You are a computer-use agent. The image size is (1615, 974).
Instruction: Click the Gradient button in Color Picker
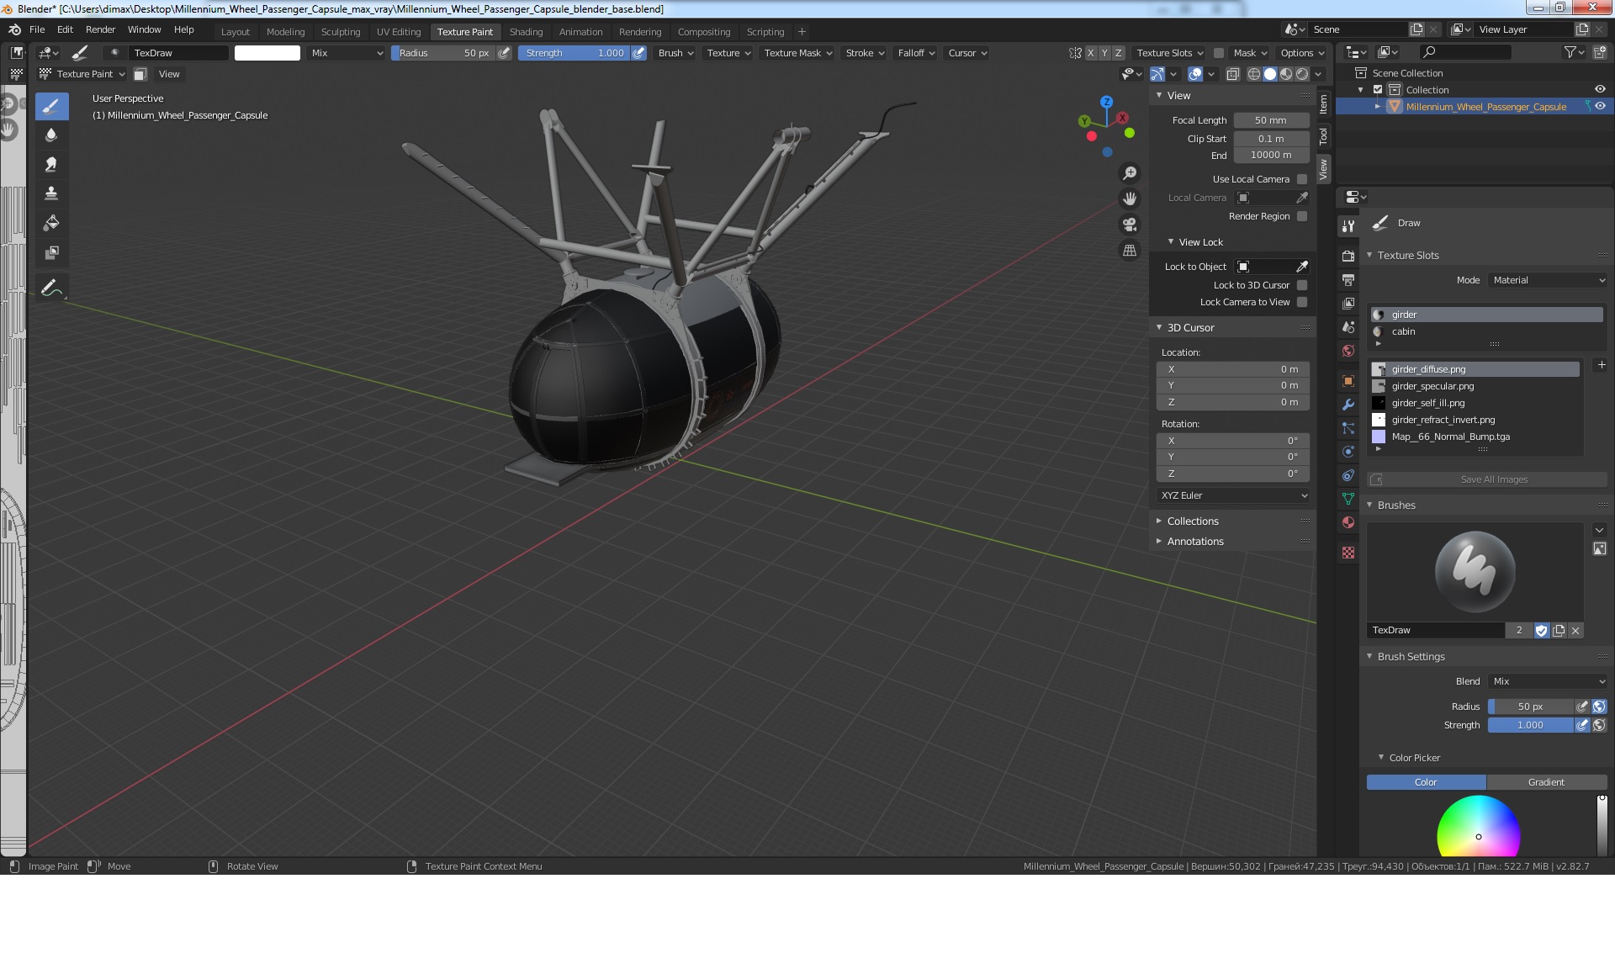pyautogui.click(x=1545, y=782)
